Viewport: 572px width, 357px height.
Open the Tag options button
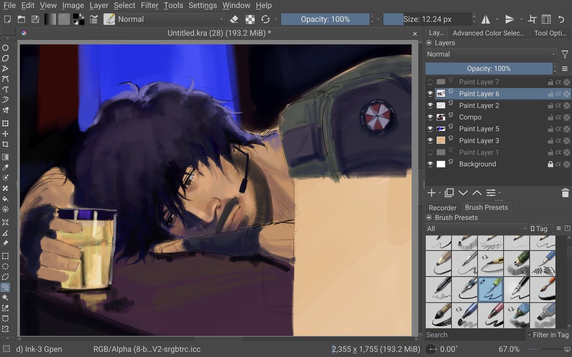click(x=541, y=228)
